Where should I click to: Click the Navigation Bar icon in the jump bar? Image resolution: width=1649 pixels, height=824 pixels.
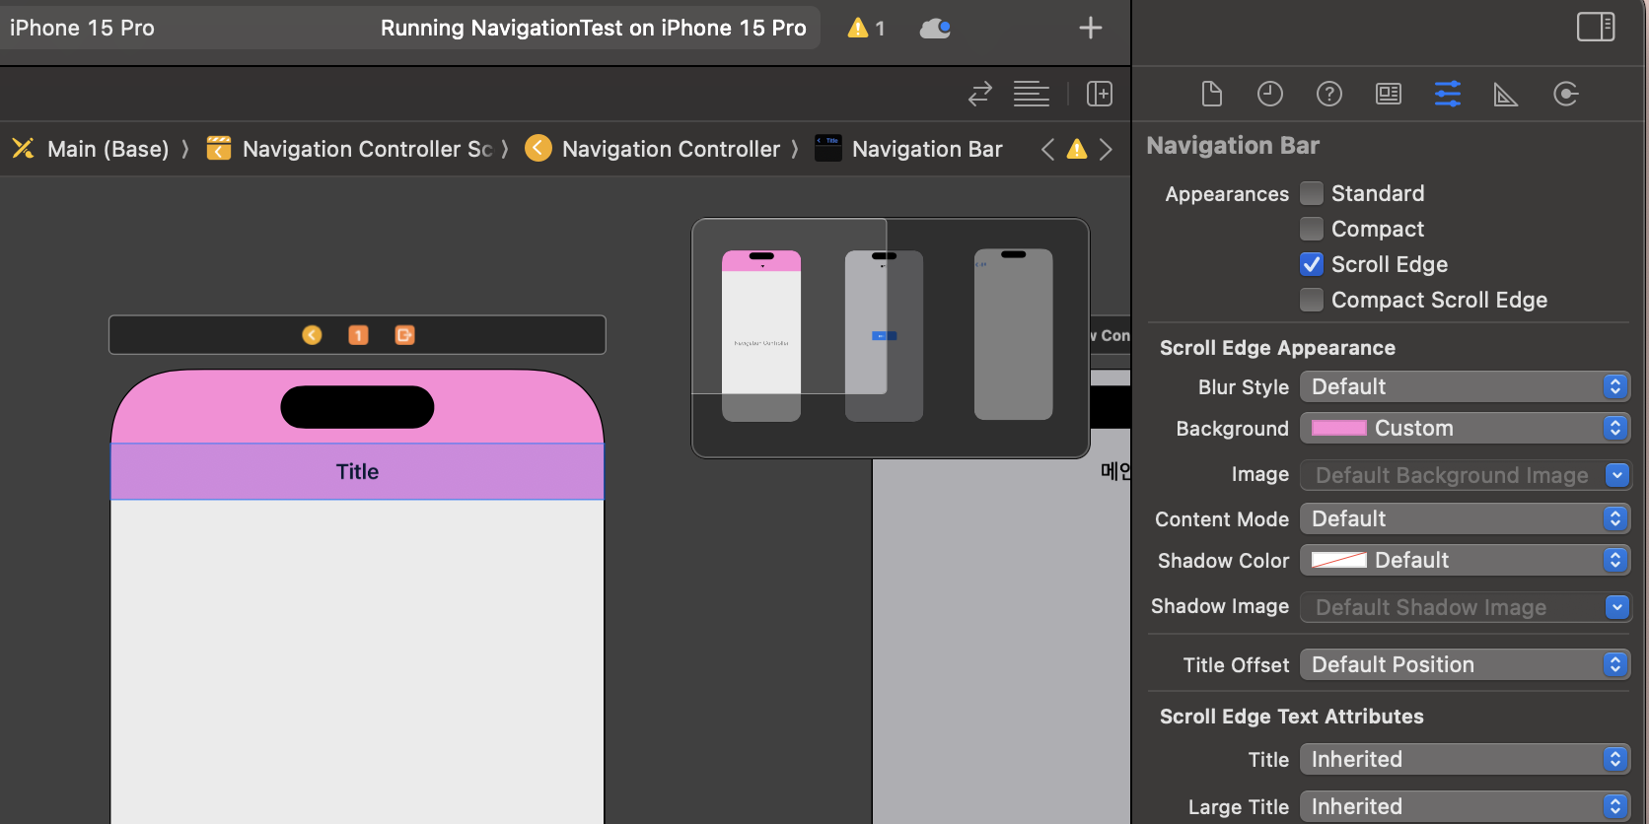828,148
